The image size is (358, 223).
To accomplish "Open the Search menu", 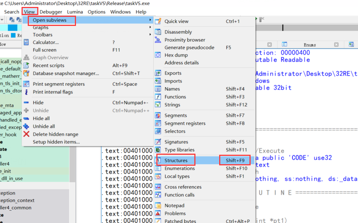I will [x=12, y=12].
